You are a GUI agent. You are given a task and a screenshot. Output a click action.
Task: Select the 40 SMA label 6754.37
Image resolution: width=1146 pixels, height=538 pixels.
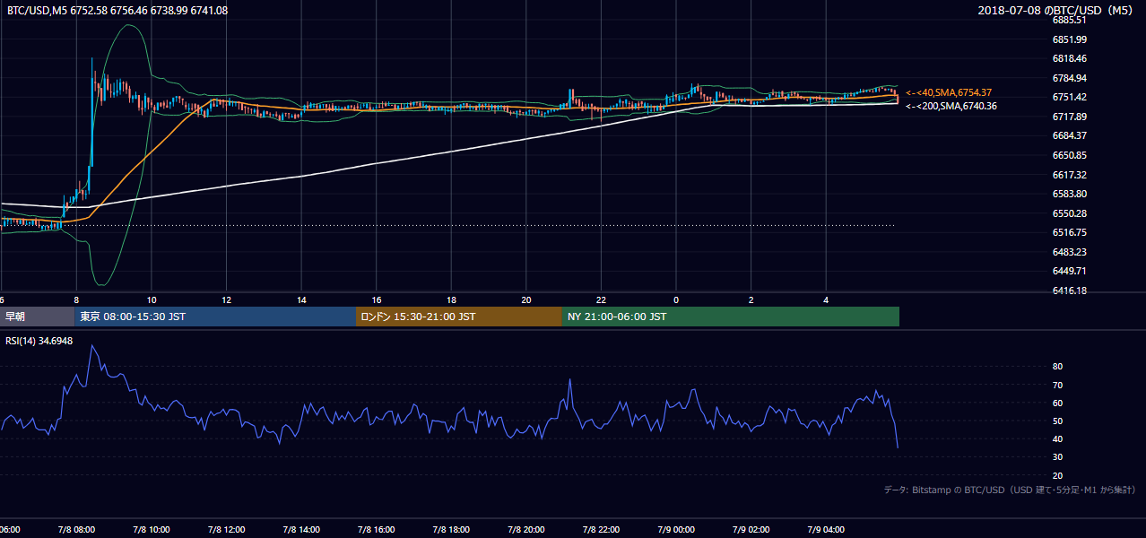click(x=948, y=92)
